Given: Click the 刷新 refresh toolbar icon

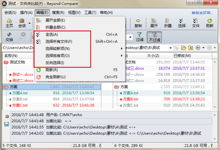Looking at the screenshot, I should [x=210, y=23].
